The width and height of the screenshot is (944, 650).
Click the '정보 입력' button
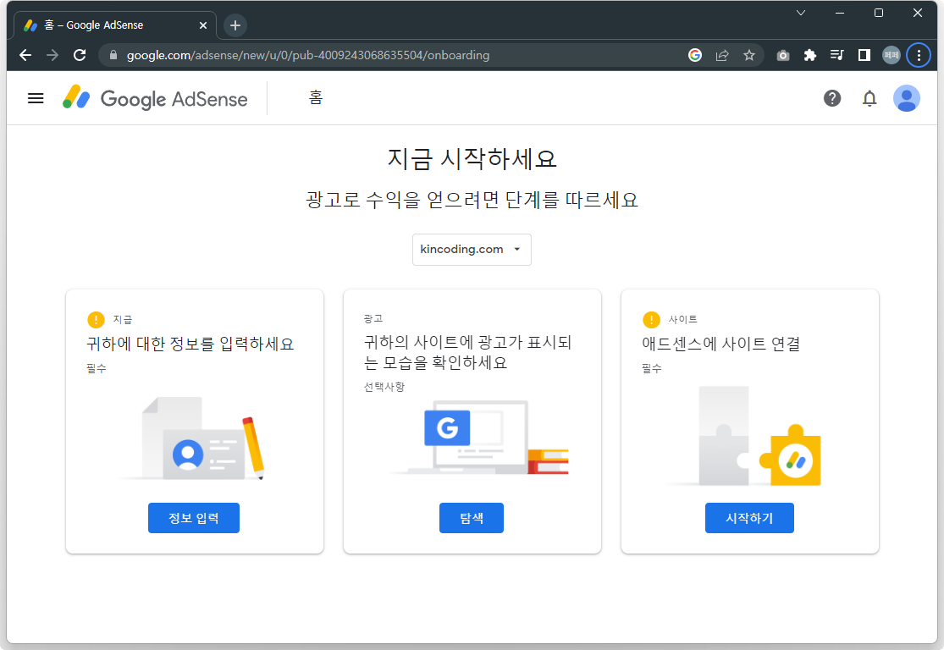point(194,518)
